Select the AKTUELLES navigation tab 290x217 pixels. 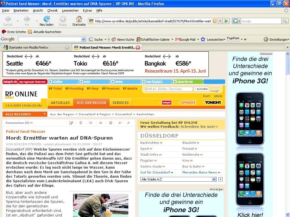click(x=60, y=103)
